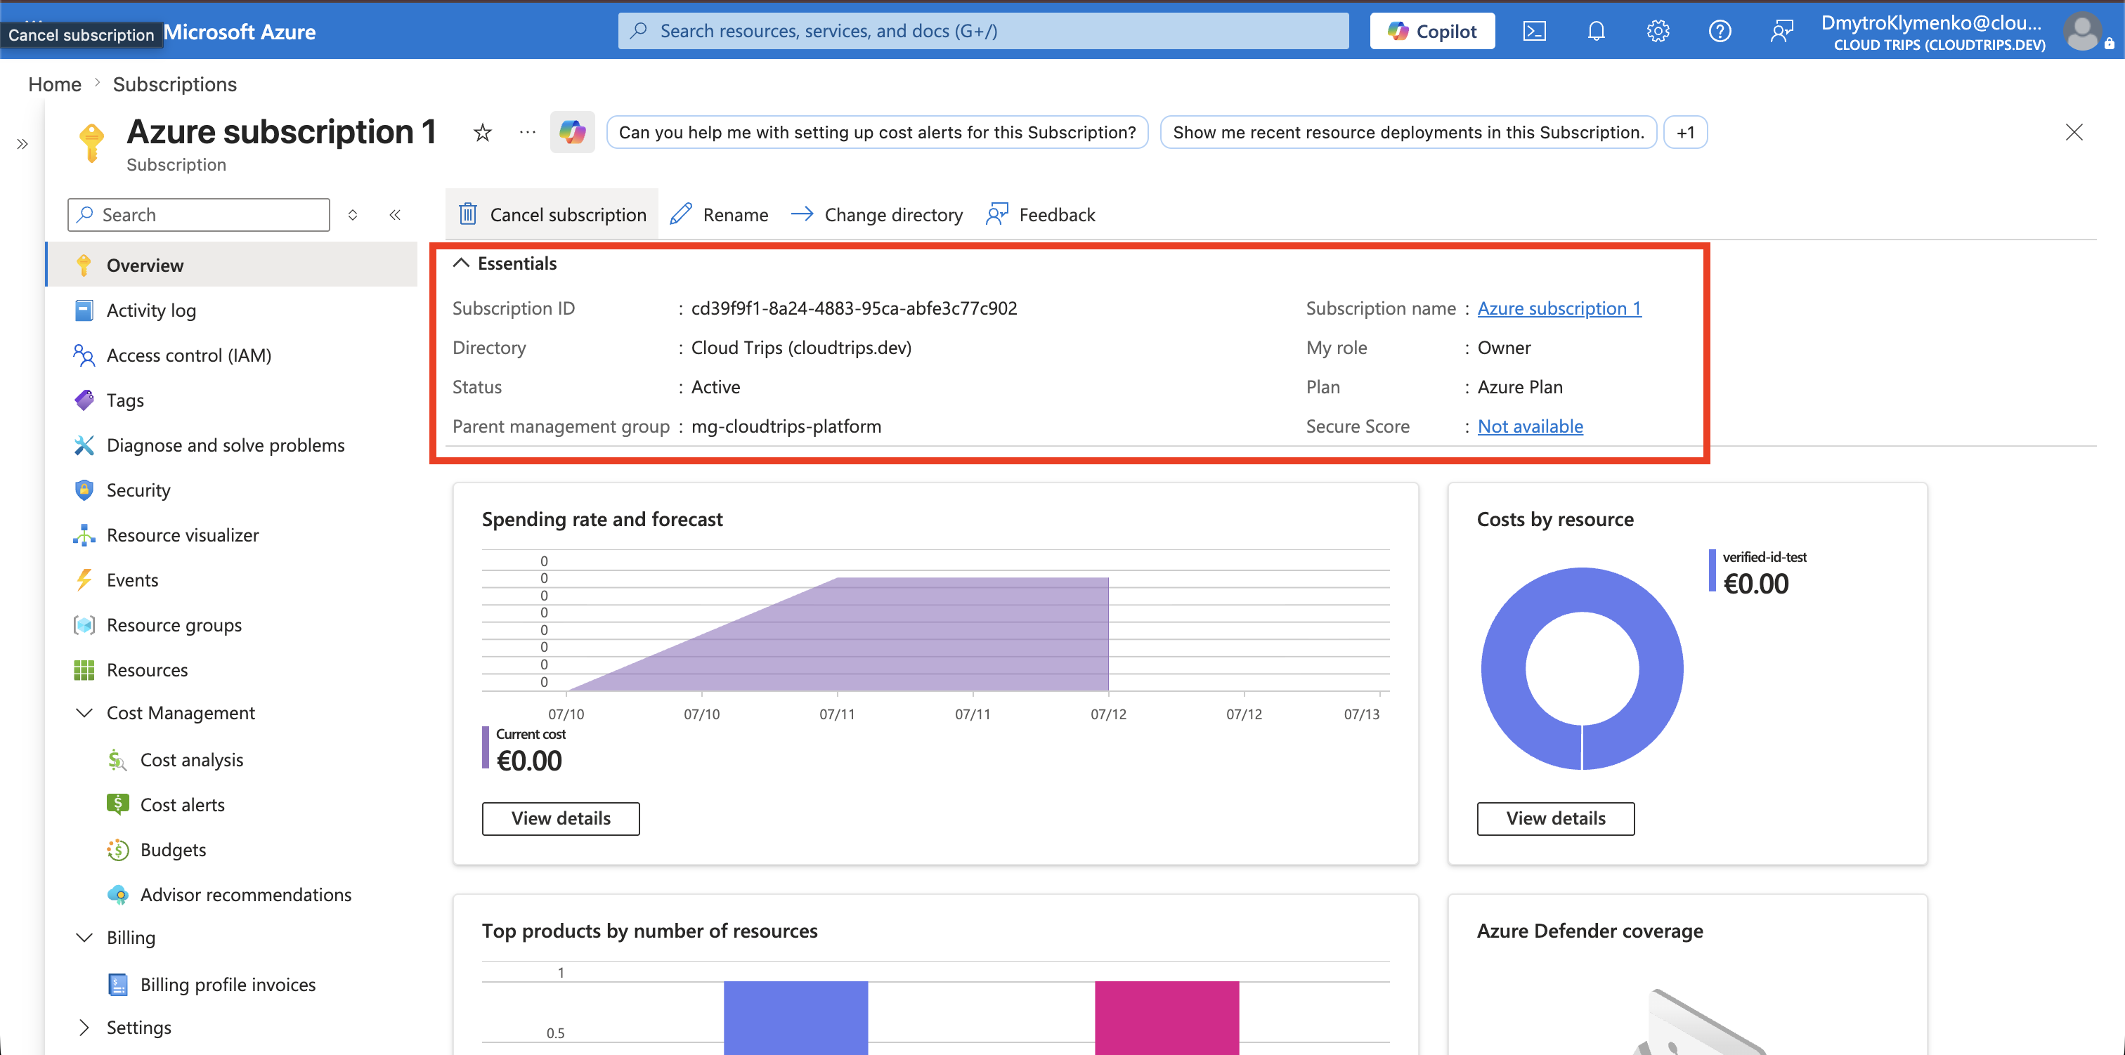Click the Advisor recommendations icon
The width and height of the screenshot is (2125, 1055).
click(x=118, y=895)
